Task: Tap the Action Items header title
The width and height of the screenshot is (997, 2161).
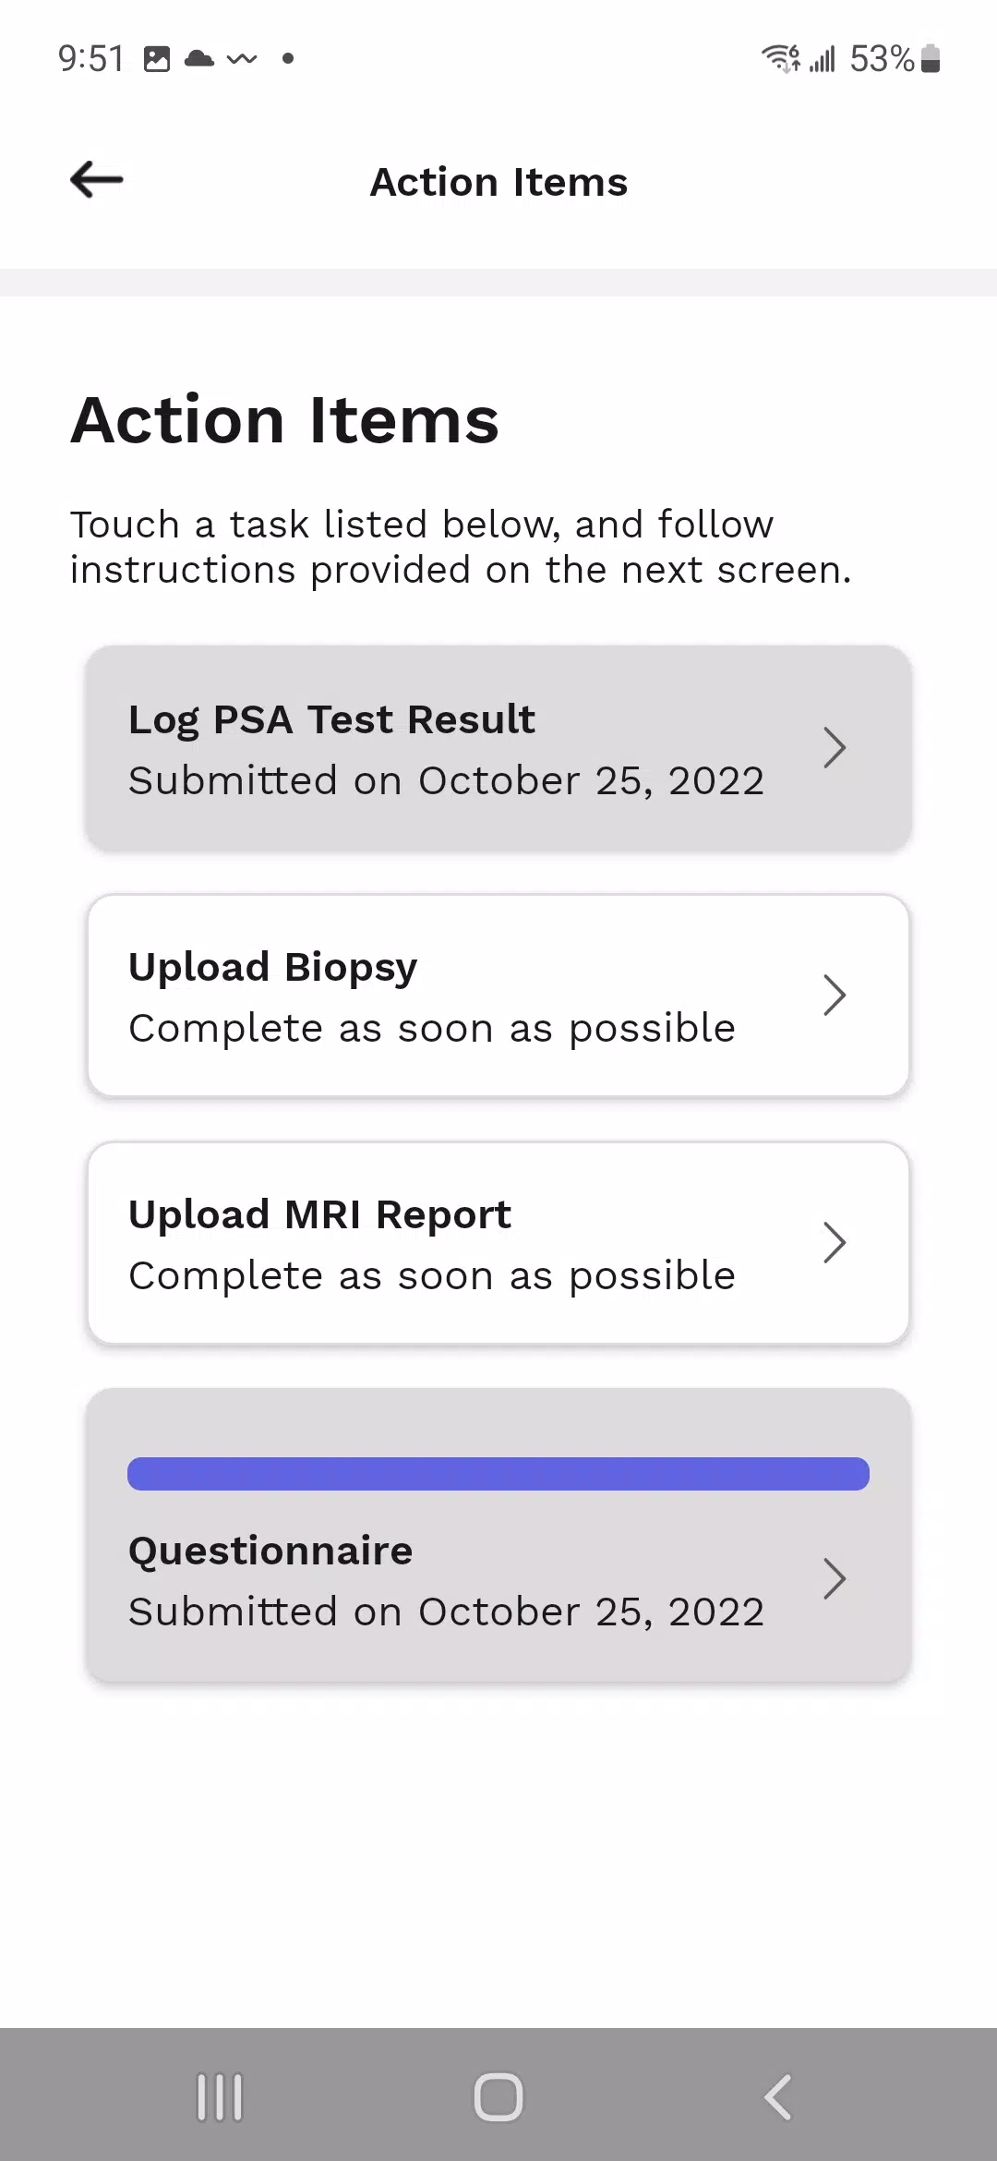Action: click(498, 182)
